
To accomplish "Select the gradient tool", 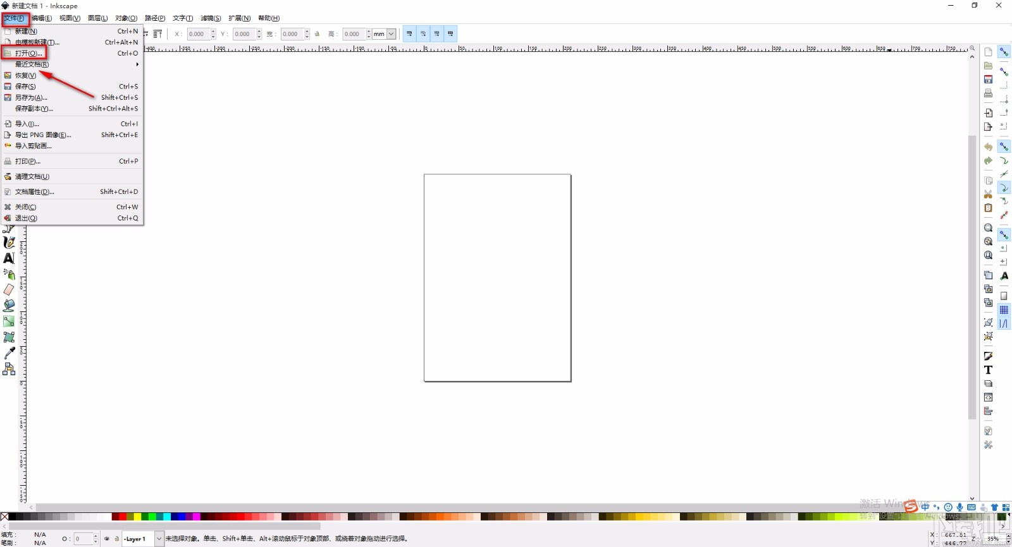I will (9, 322).
